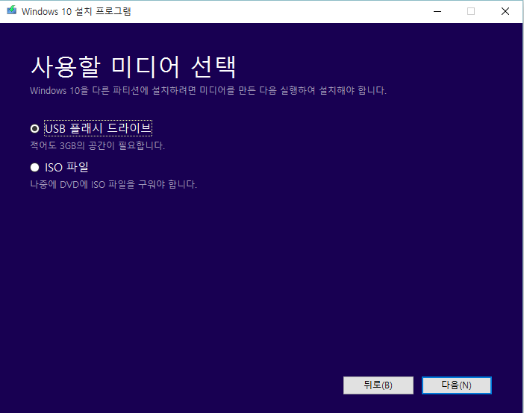Click the Windows 10 setup program title icon
The height and width of the screenshot is (413, 524).
point(12,10)
